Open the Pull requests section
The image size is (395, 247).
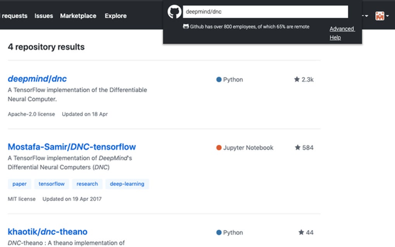pyautogui.click(x=14, y=16)
